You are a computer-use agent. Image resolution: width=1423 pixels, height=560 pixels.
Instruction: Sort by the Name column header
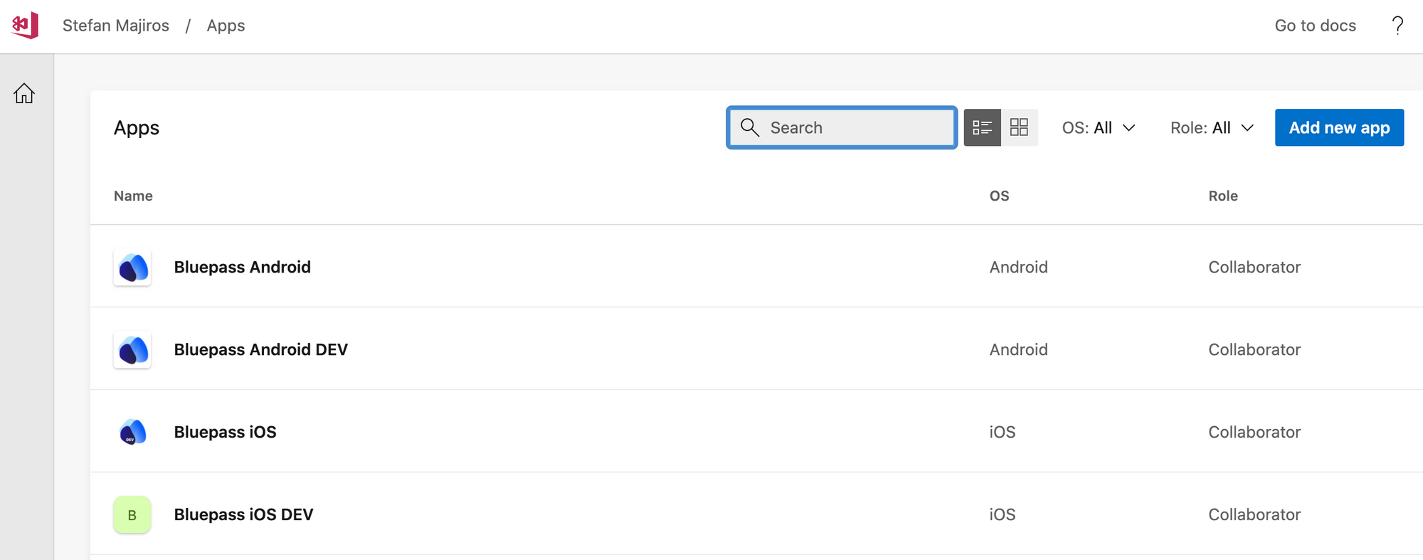[x=133, y=196]
